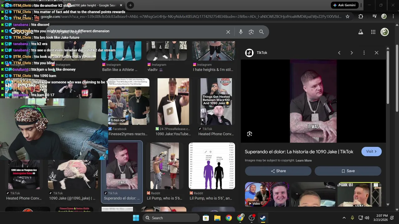Start a voice search with the microphone
The height and width of the screenshot is (224, 399).
click(x=241, y=32)
